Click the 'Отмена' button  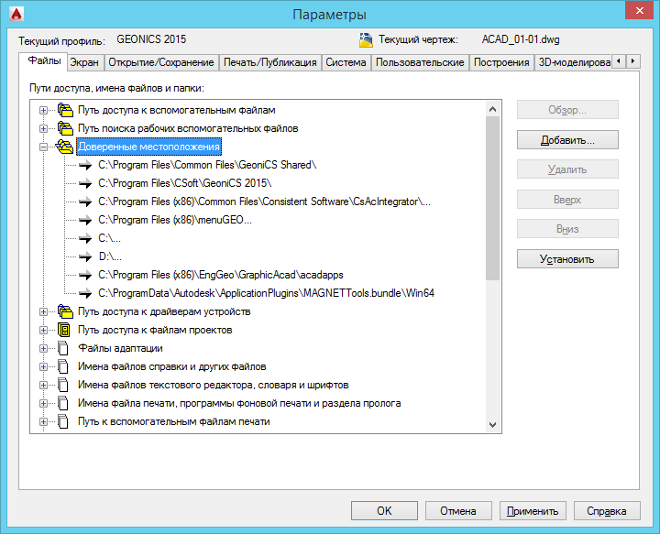pos(458,510)
